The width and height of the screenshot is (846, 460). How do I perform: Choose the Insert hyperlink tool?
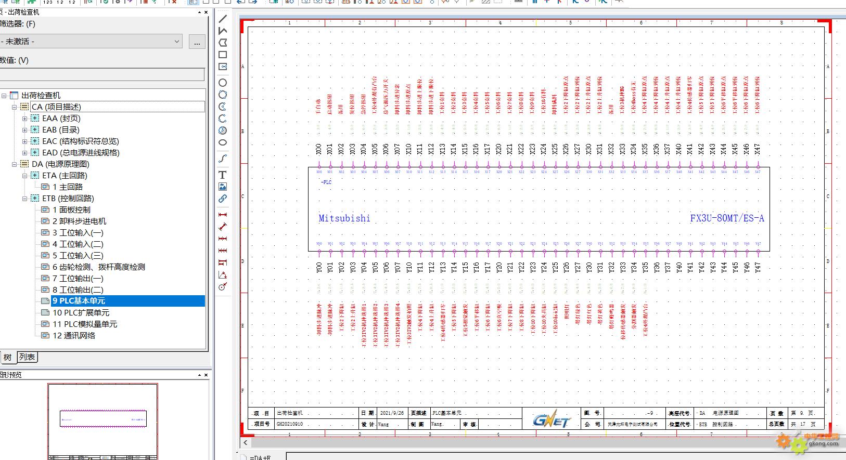coord(223,199)
